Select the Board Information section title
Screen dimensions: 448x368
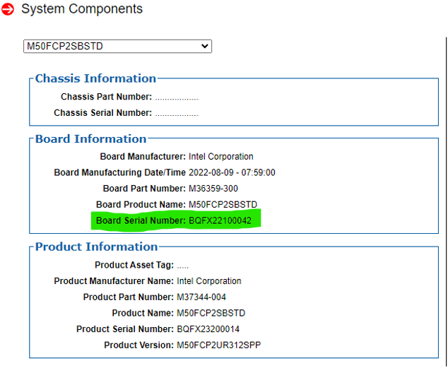(91, 139)
